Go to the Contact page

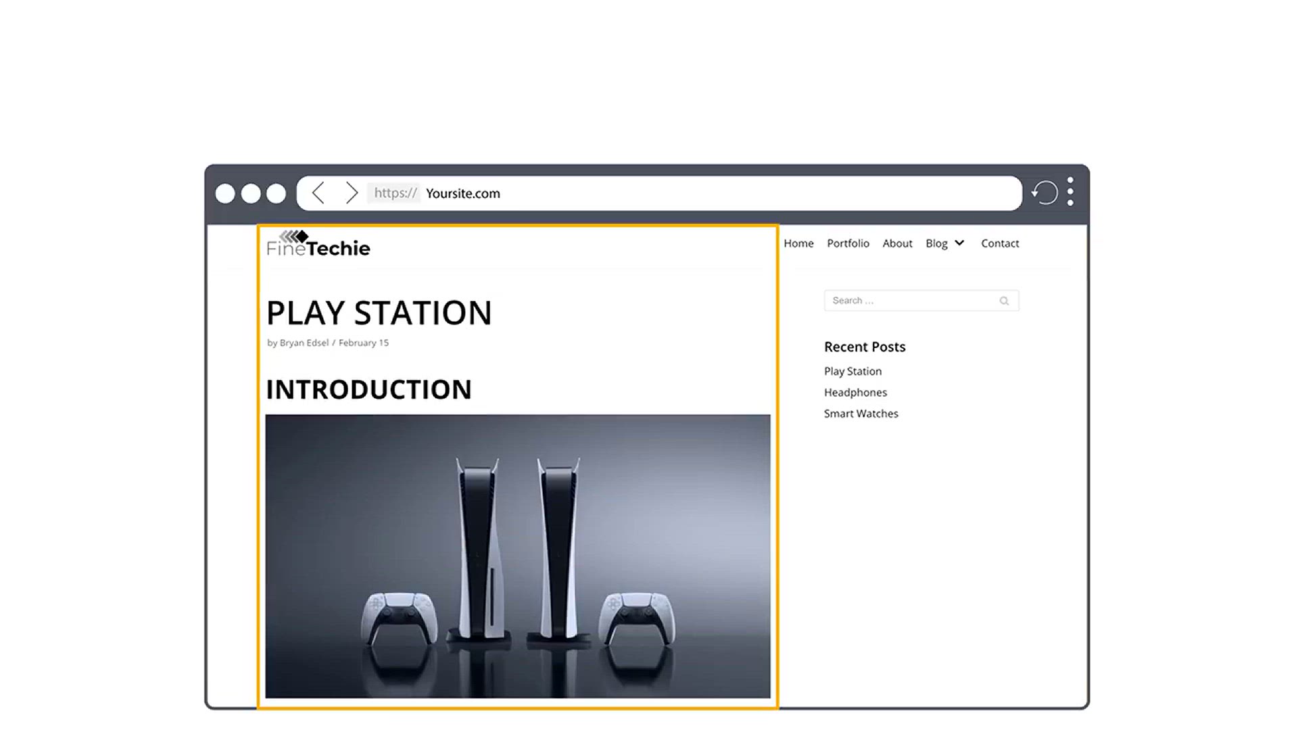(x=1000, y=243)
